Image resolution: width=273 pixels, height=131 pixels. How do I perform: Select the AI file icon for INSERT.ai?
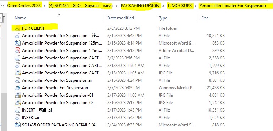pos(17,118)
